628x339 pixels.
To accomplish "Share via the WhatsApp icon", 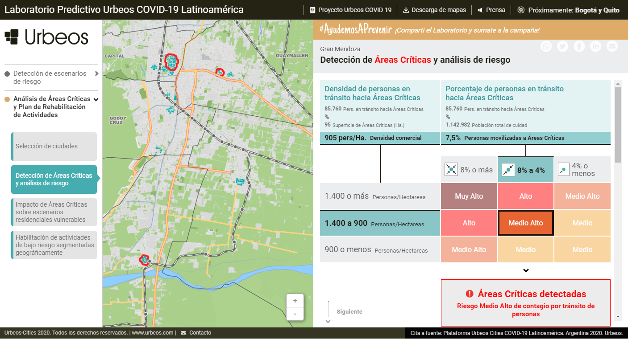I will pyautogui.click(x=546, y=46).
